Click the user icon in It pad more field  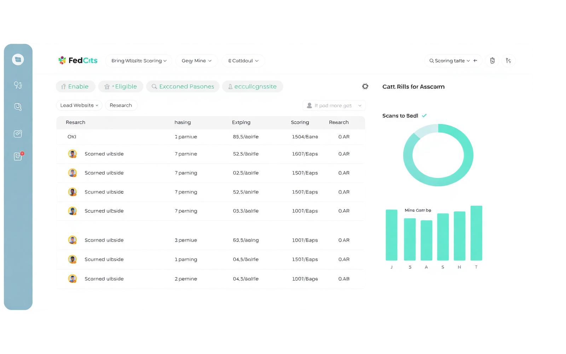coord(309,105)
